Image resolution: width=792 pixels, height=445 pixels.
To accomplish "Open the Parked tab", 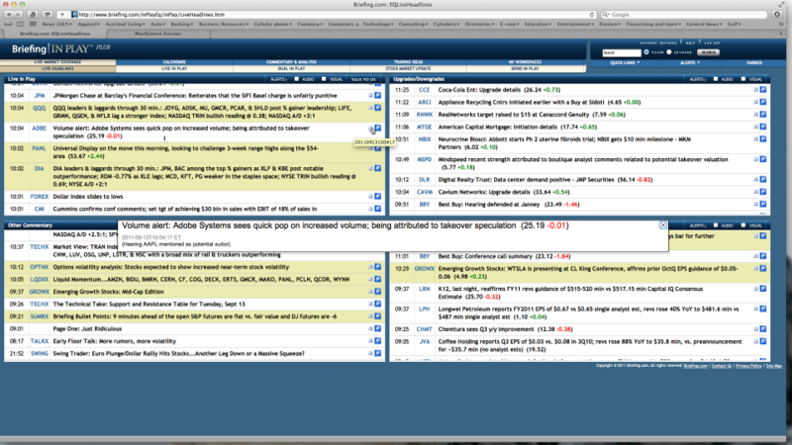I will [x=754, y=62].
